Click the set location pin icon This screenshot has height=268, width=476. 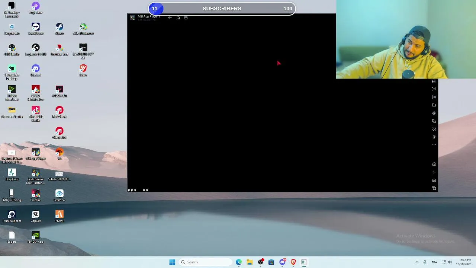434,137
